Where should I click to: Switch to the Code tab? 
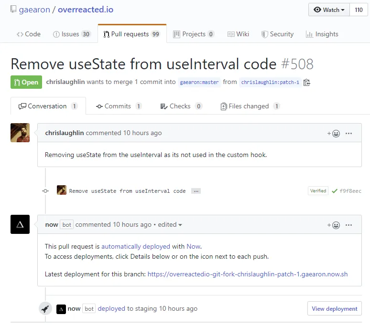click(x=29, y=34)
